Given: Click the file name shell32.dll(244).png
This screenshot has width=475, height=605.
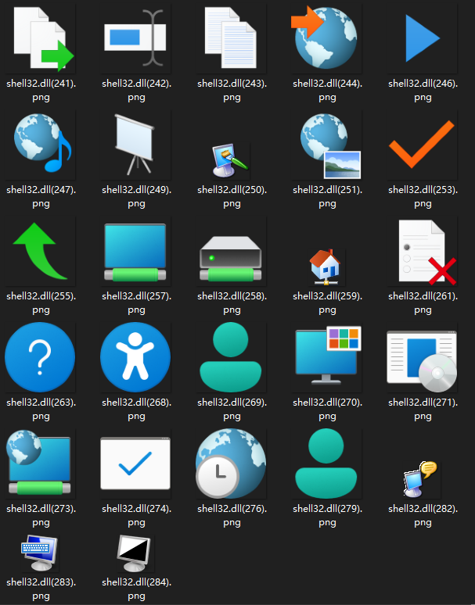Looking at the screenshot, I should click(x=327, y=91).
